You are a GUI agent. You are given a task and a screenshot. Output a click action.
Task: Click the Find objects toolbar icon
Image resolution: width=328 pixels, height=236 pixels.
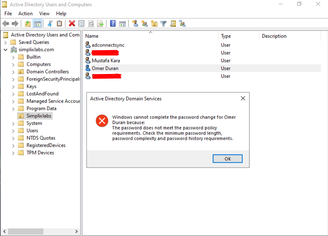tap(173, 24)
